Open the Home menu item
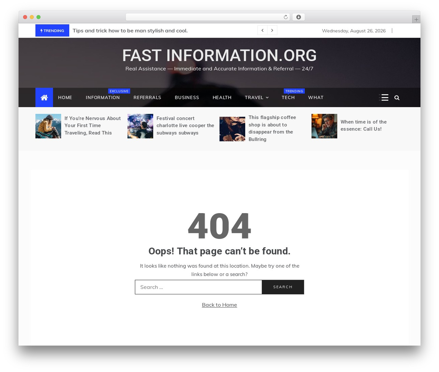Screen dimensions: 439x372 point(65,97)
